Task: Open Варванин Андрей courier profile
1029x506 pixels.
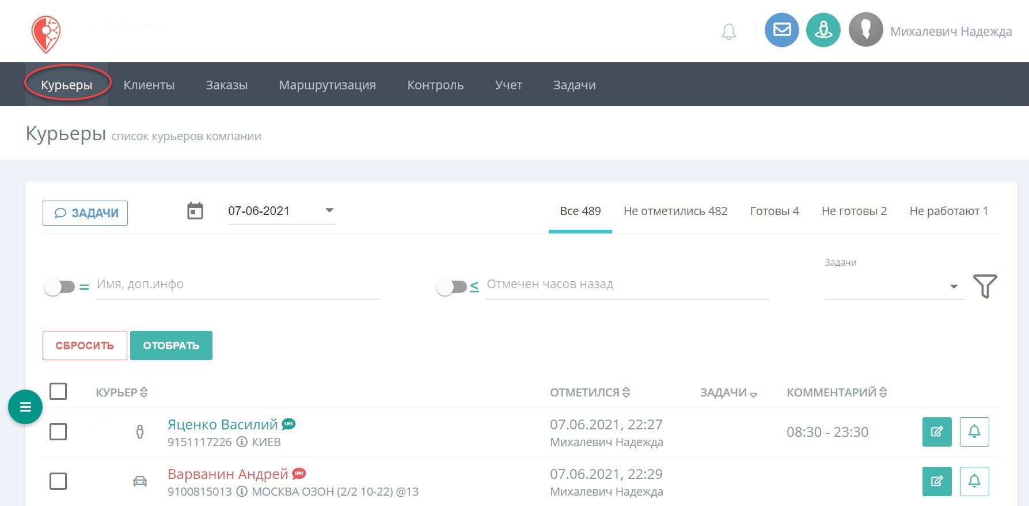Action: 228,474
